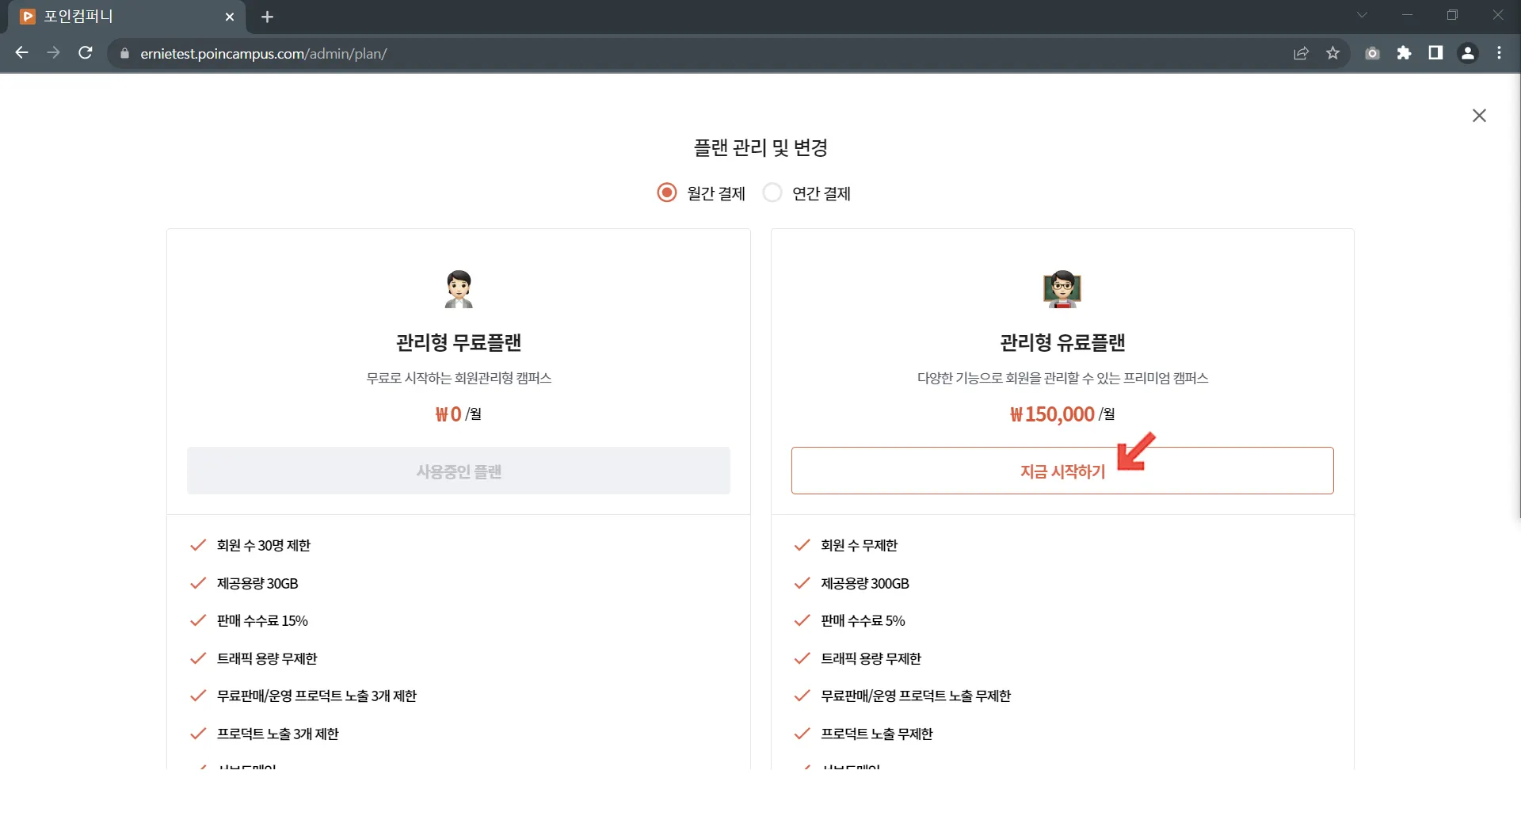
Task: Click the 판매 수수료 15% feature
Action: [x=262, y=620]
